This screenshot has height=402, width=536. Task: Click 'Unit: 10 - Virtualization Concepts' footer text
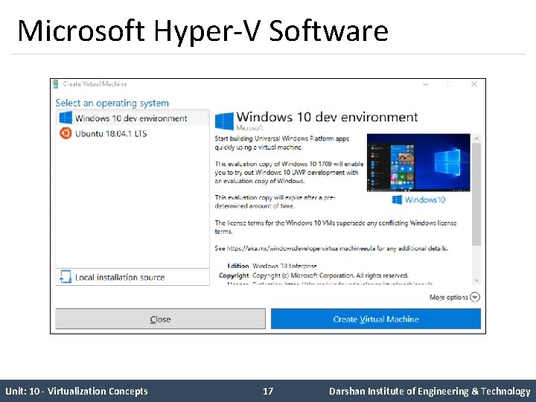(77, 391)
